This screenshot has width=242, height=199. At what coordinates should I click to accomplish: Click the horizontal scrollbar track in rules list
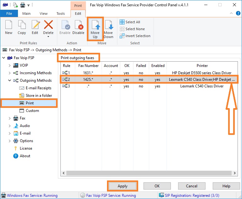click(x=149, y=173)
